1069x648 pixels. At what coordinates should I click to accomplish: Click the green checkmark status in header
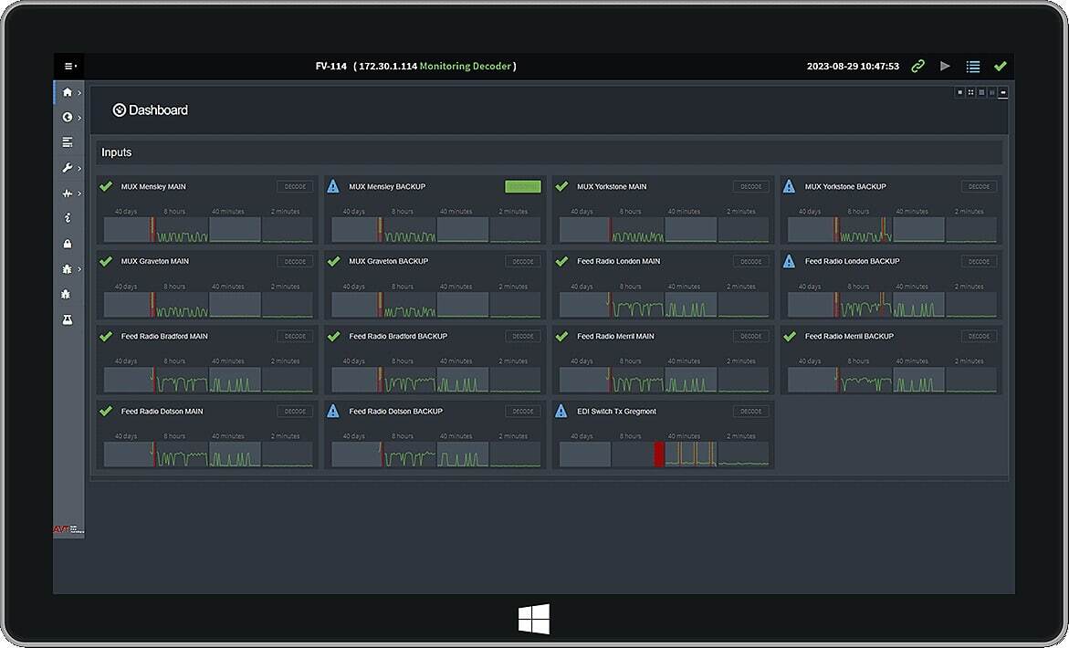tap(1001, 66)
